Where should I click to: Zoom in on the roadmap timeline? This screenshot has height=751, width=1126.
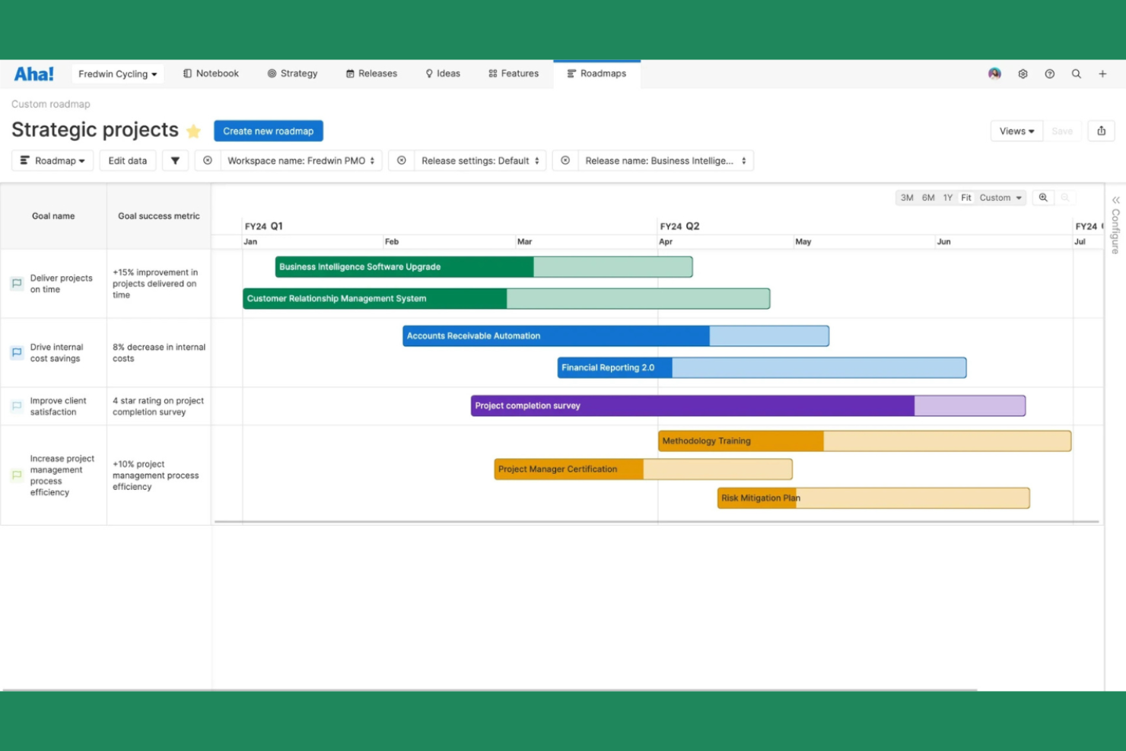pyautogui.click(x=1043, y=198)
